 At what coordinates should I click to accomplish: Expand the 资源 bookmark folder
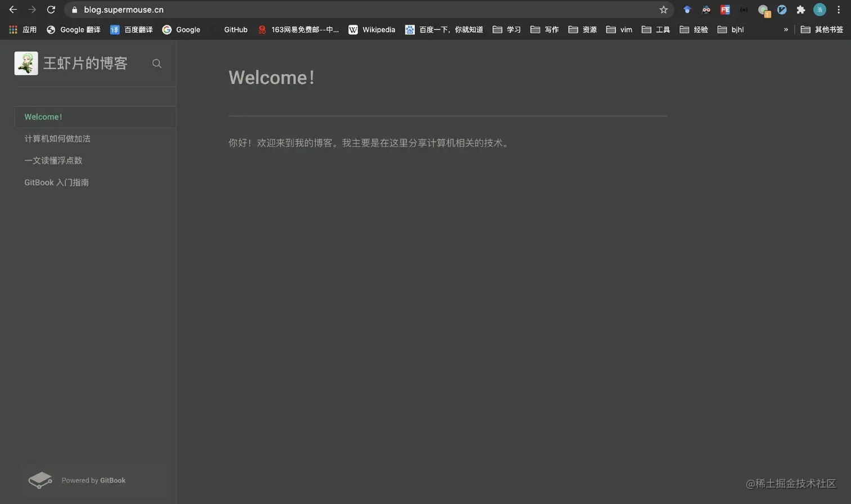pos(583,29)
